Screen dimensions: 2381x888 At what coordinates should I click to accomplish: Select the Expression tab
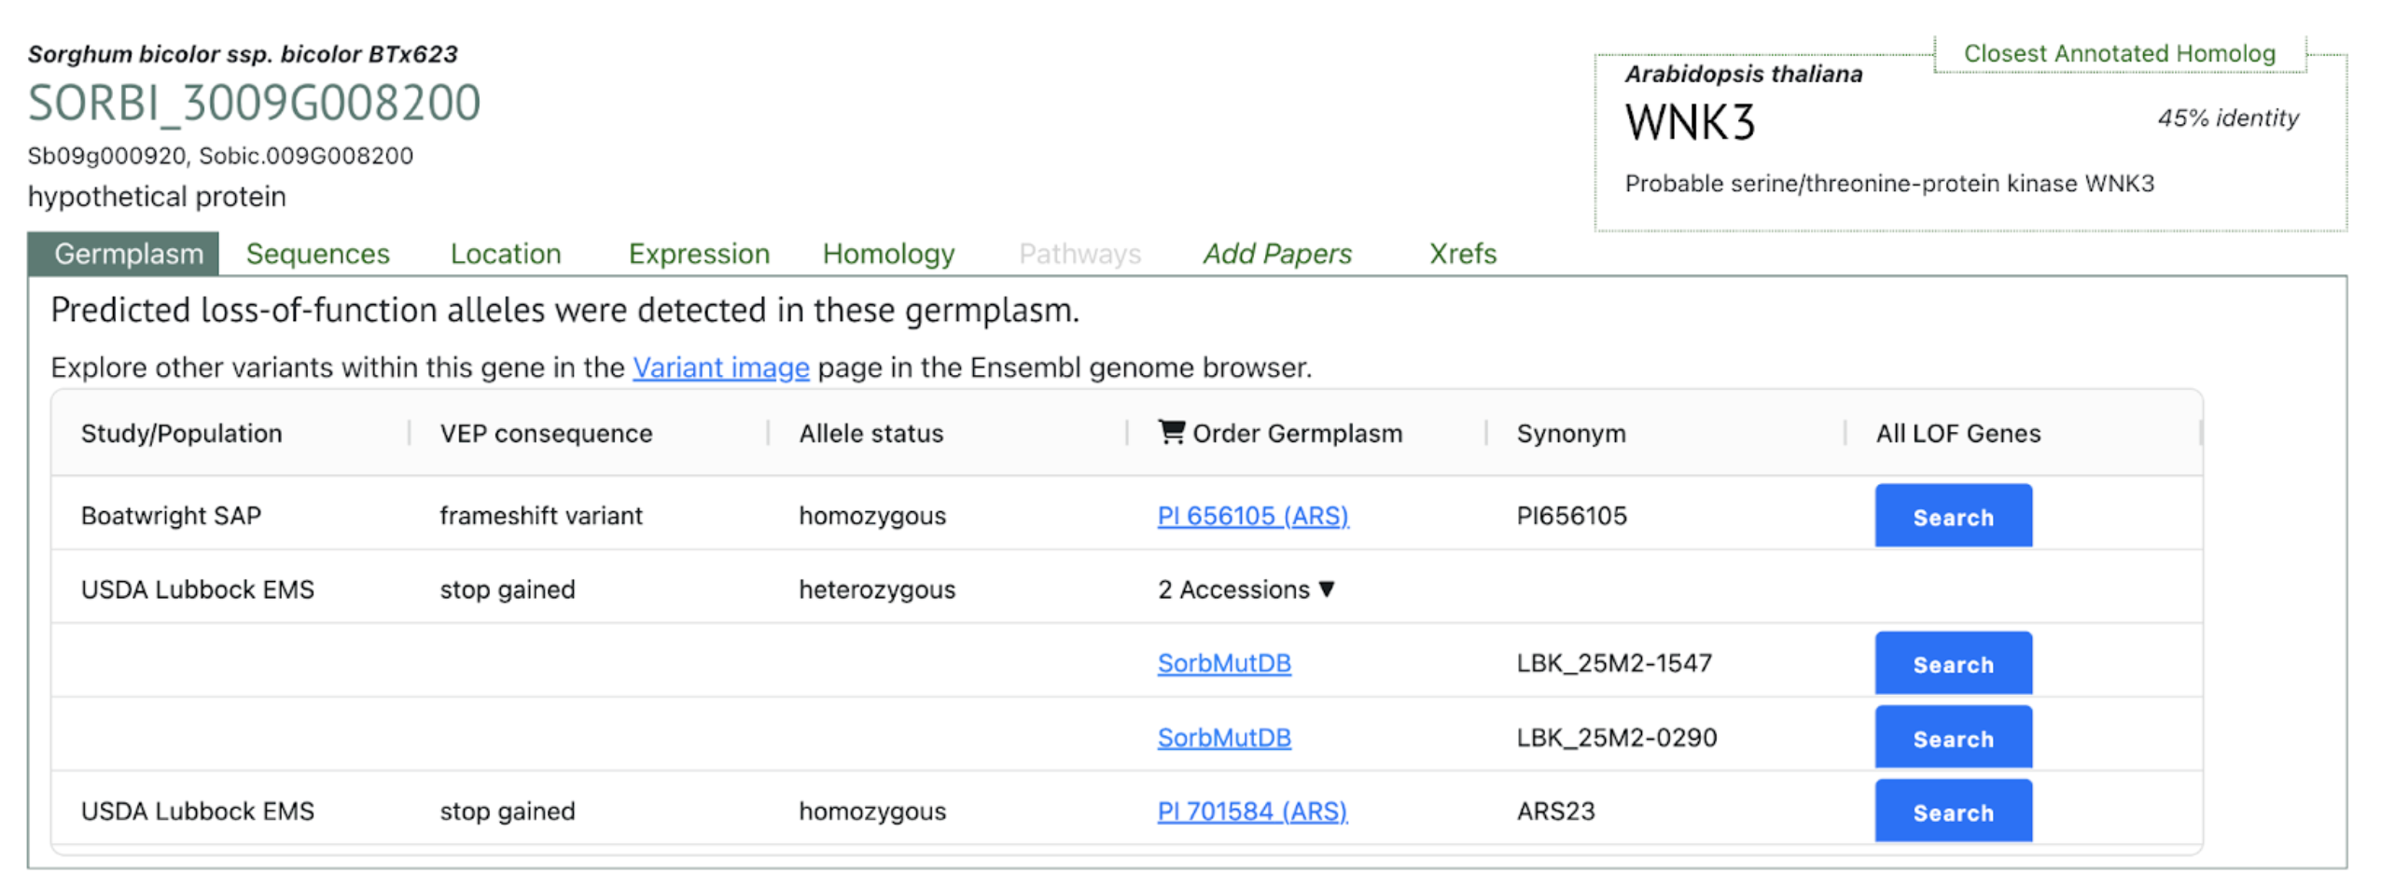[698, 254]
